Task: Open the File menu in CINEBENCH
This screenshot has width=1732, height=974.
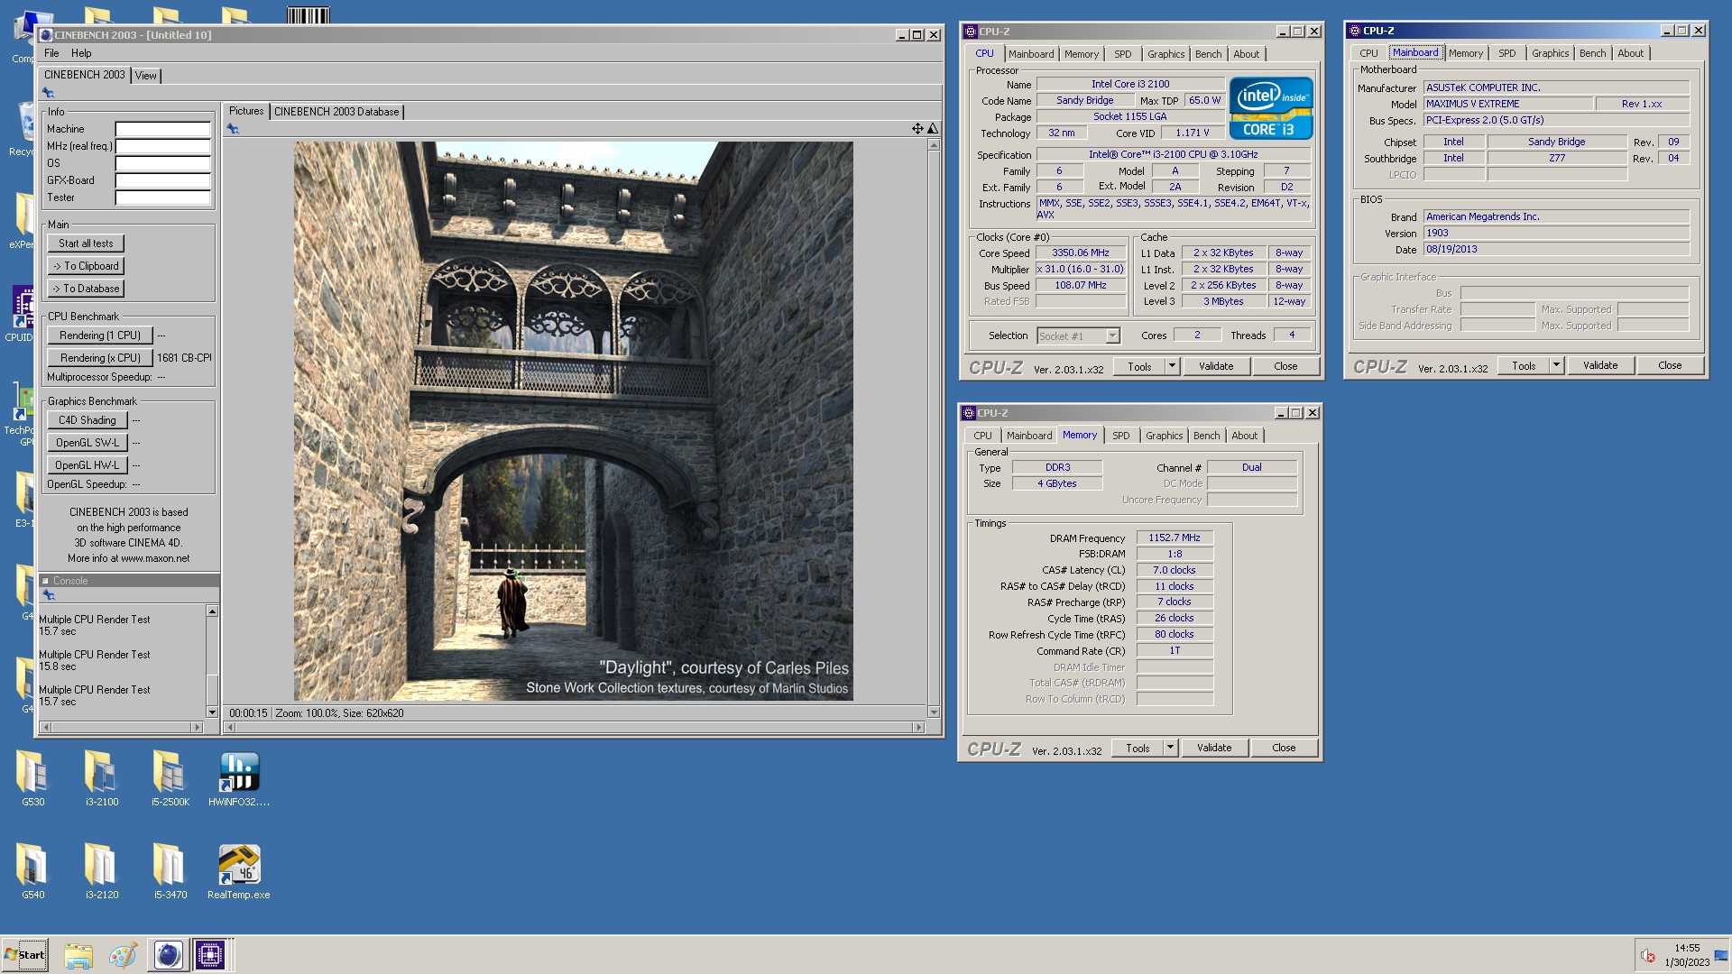Action: coord(51,53)
